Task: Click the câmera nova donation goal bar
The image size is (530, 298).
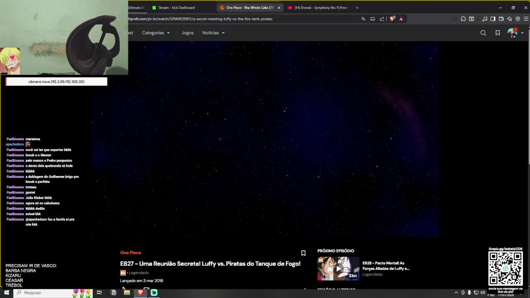Action: point(56,82)
